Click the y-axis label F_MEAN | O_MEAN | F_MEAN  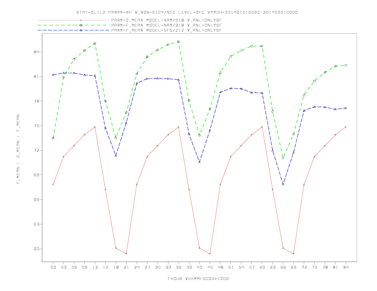click(18, 149)
